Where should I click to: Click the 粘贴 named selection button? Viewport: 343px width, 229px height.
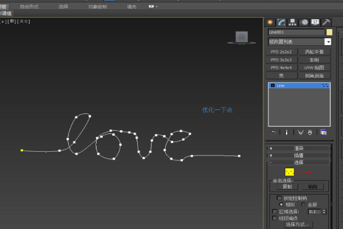(x=313, y=187)
